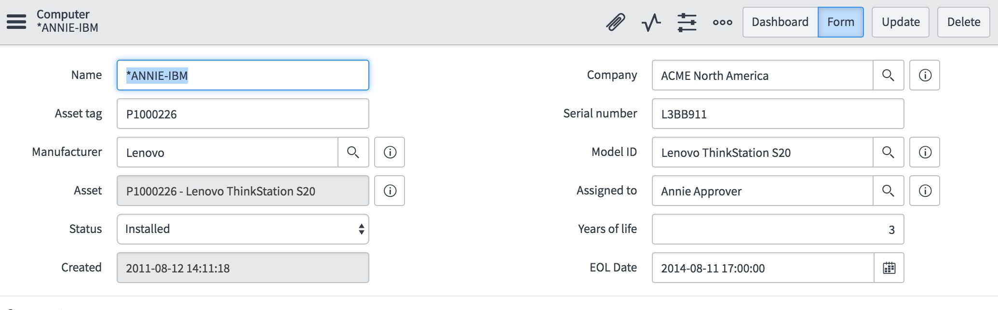The image size is (998, 310).
Task: Open the Model ID lookup search icon
Action: pyautogui.click(x=889, y=152)
